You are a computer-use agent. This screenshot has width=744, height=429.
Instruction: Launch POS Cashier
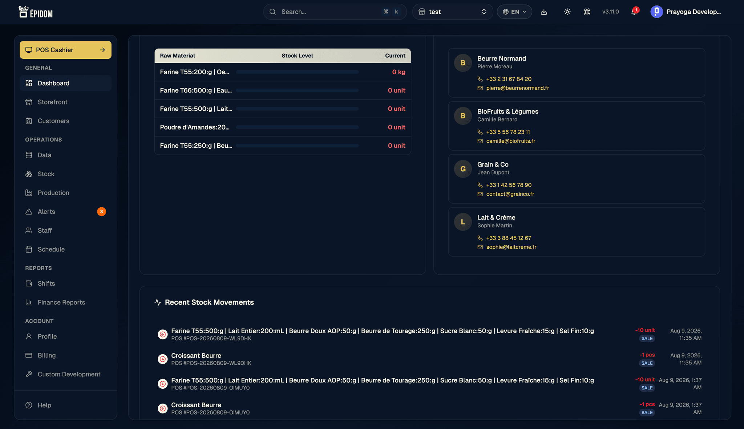[x=65, y=50]
